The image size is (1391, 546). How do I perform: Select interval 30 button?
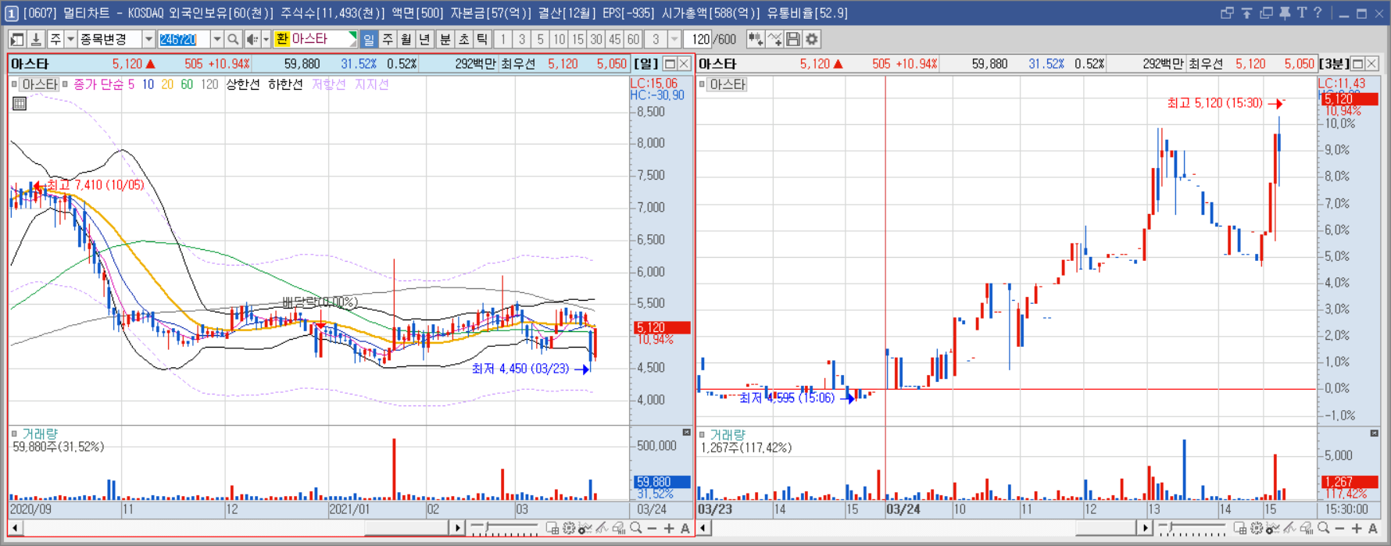[597, 39]
